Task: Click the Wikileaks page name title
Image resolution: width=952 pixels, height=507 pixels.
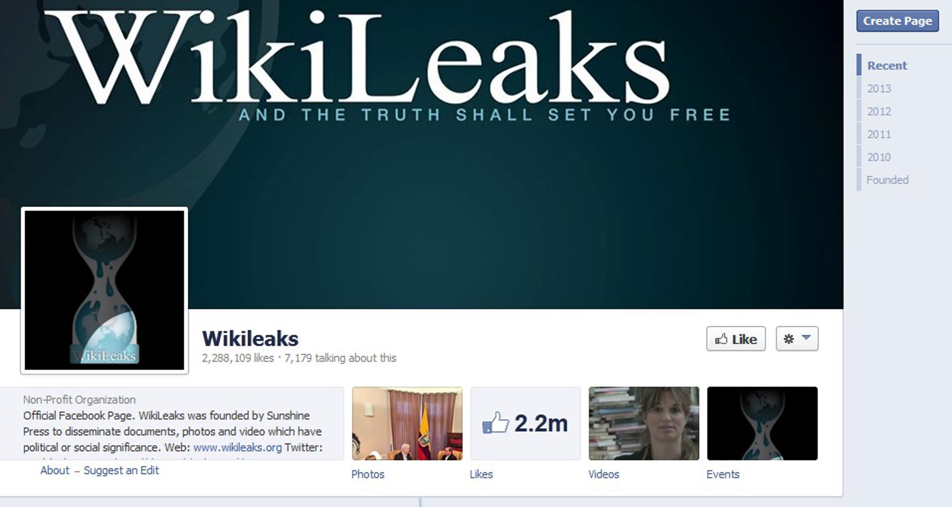Action: (x=250, y=339)
